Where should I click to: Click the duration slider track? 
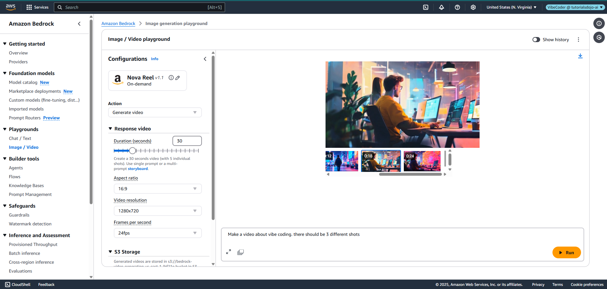165,151
